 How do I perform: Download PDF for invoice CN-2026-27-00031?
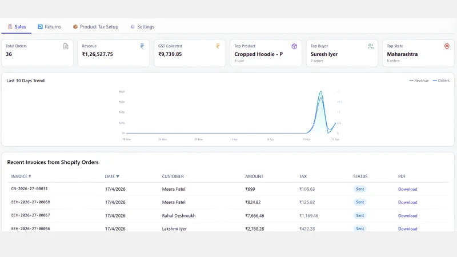point(407,189)
